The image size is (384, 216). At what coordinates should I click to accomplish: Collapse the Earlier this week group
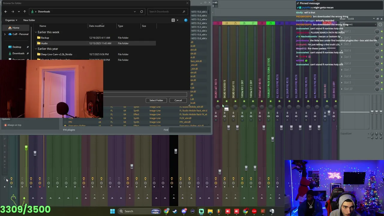pos(36,32)
